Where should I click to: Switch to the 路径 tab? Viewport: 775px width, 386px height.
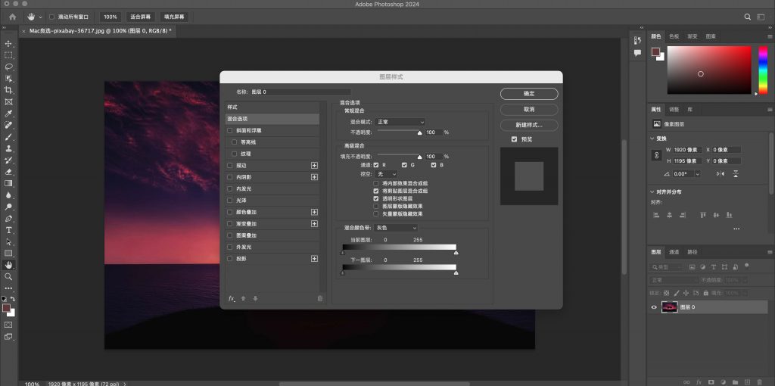tap(693, 252)
